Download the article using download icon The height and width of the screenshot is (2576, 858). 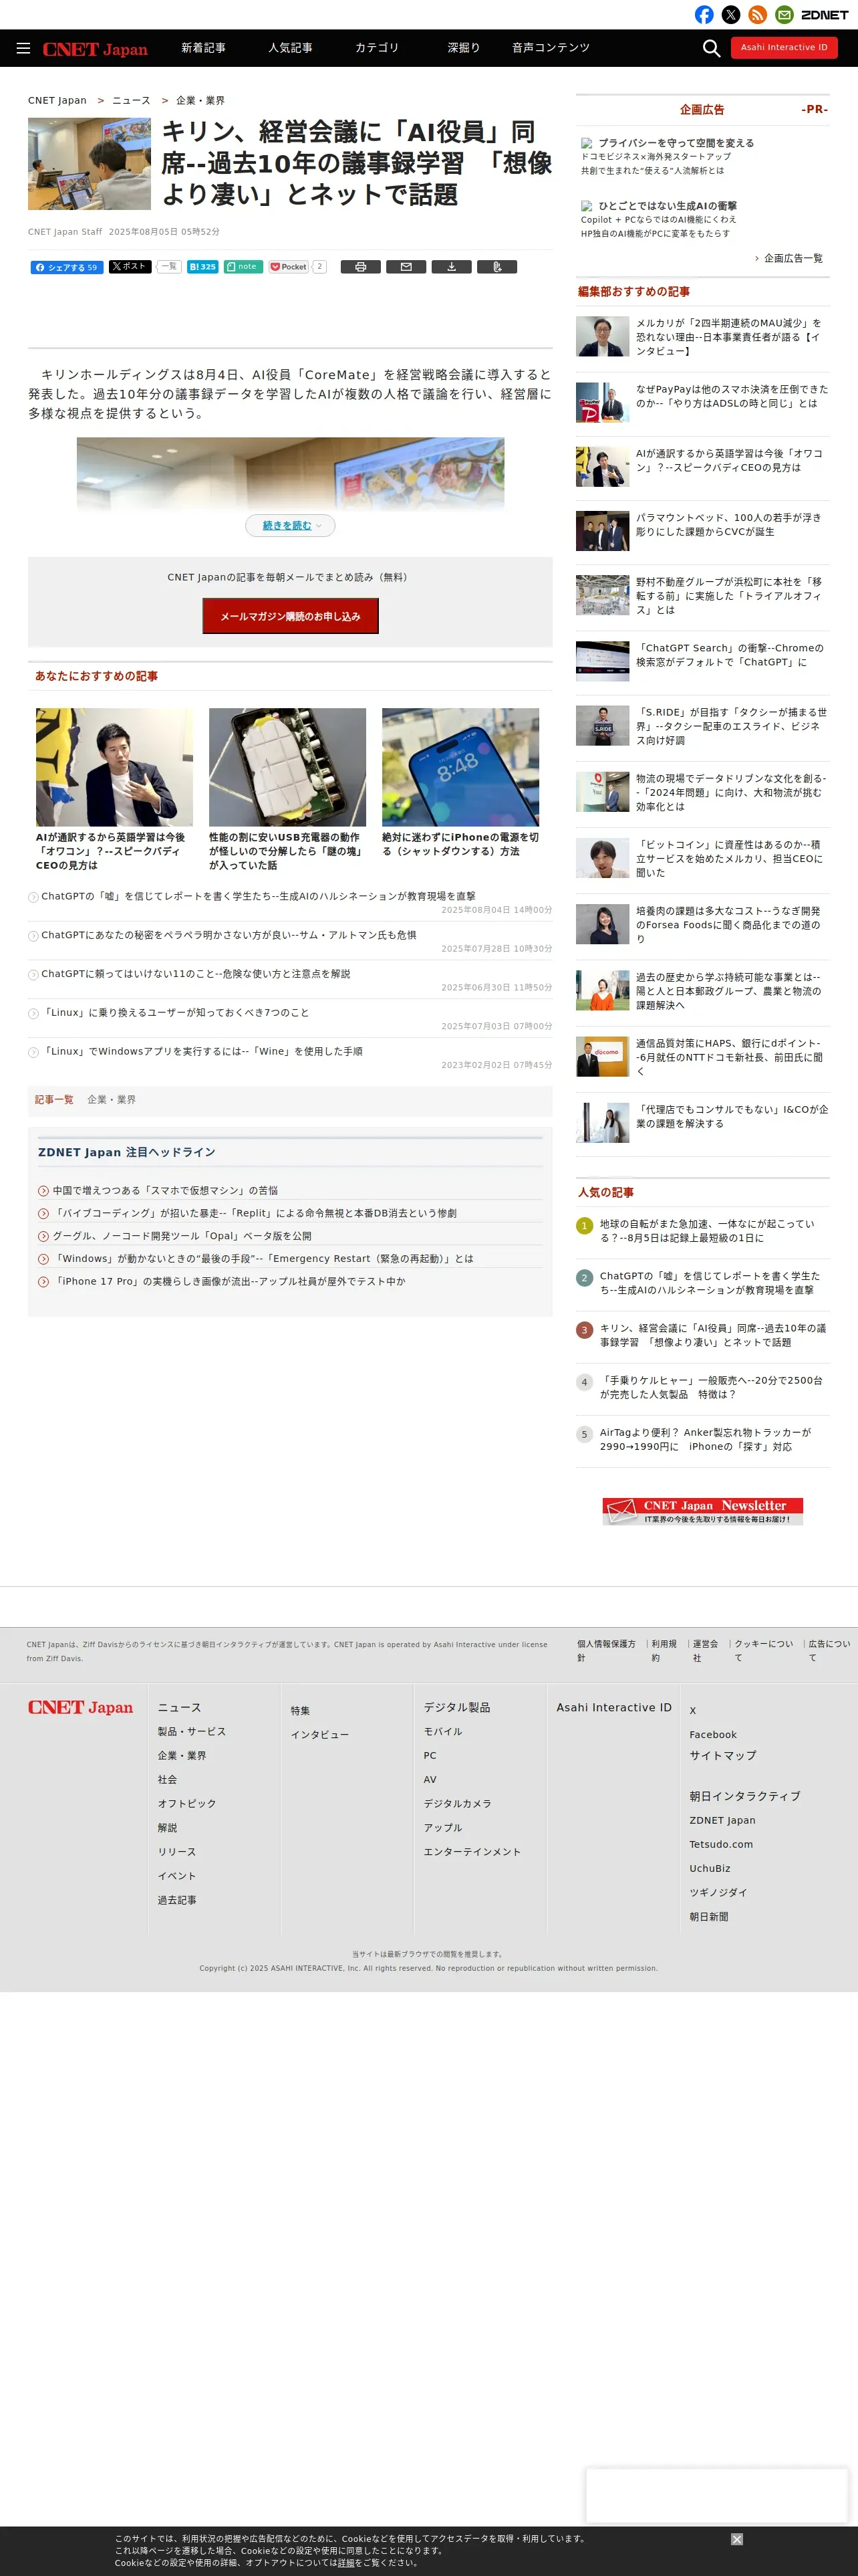tap(452, 267)
